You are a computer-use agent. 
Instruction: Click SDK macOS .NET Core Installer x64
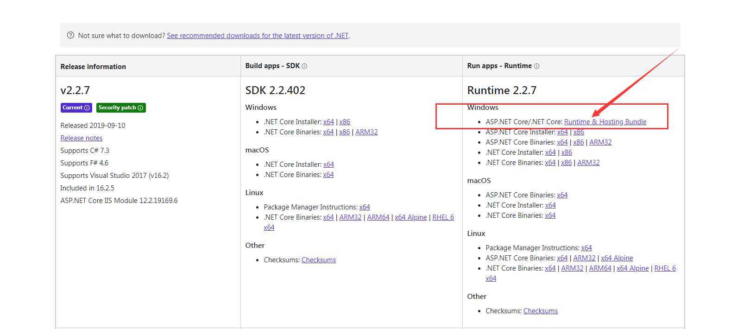click(x=328, y=164)
